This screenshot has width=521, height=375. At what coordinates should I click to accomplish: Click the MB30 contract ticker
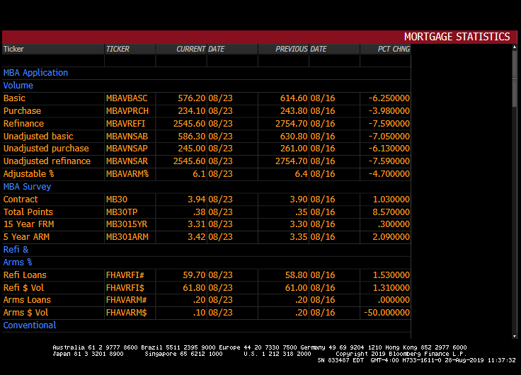click(x=117, y=200)
